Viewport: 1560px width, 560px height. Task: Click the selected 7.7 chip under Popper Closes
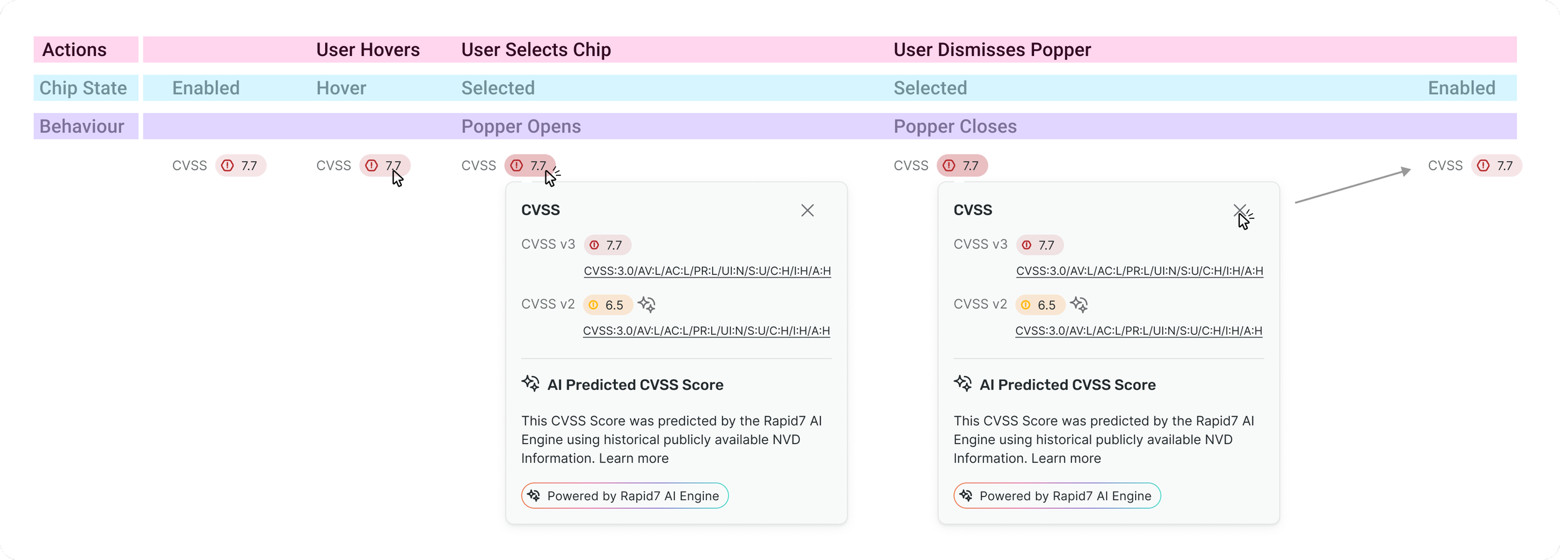click(x=962, y=166)
